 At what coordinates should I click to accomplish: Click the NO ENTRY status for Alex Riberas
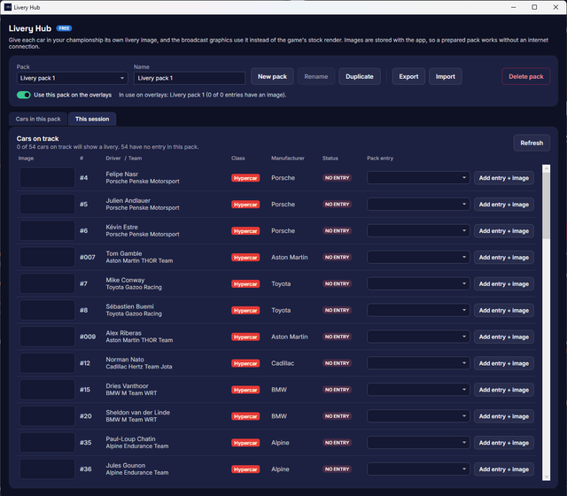[337, 337]
